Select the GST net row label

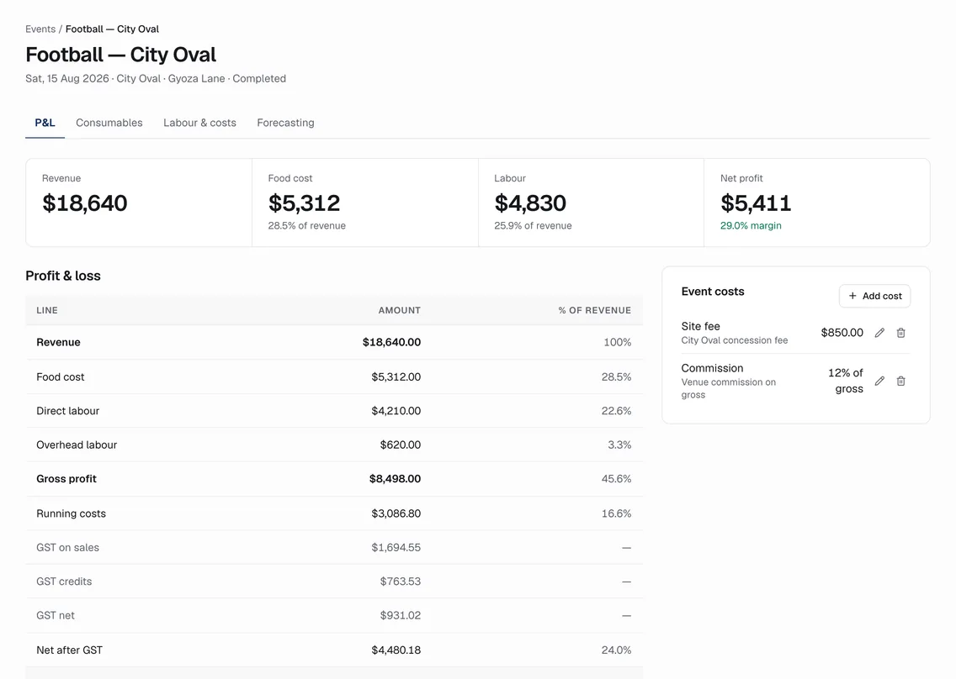[56, 616]
